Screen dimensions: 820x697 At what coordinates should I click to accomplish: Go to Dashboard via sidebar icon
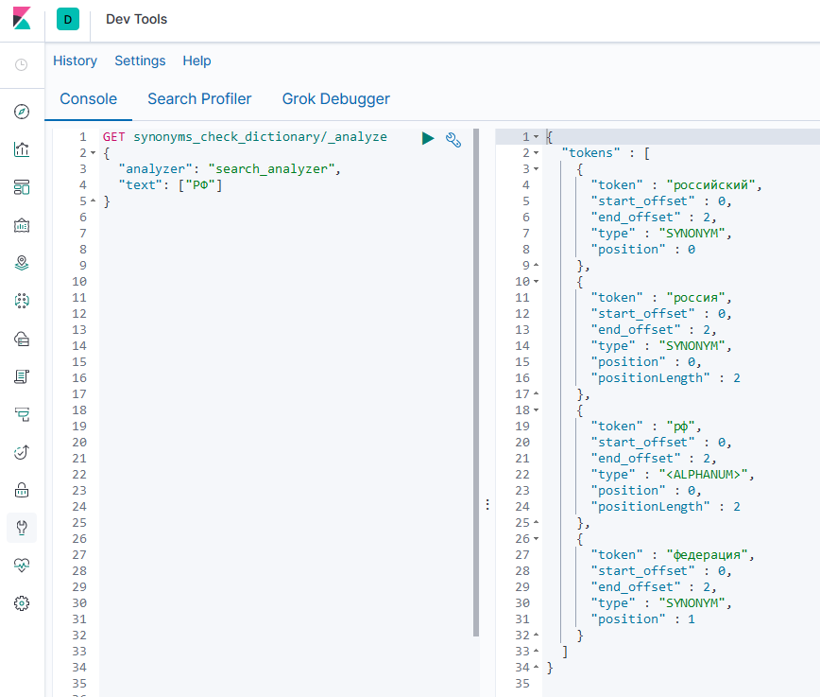click(22, 187)
